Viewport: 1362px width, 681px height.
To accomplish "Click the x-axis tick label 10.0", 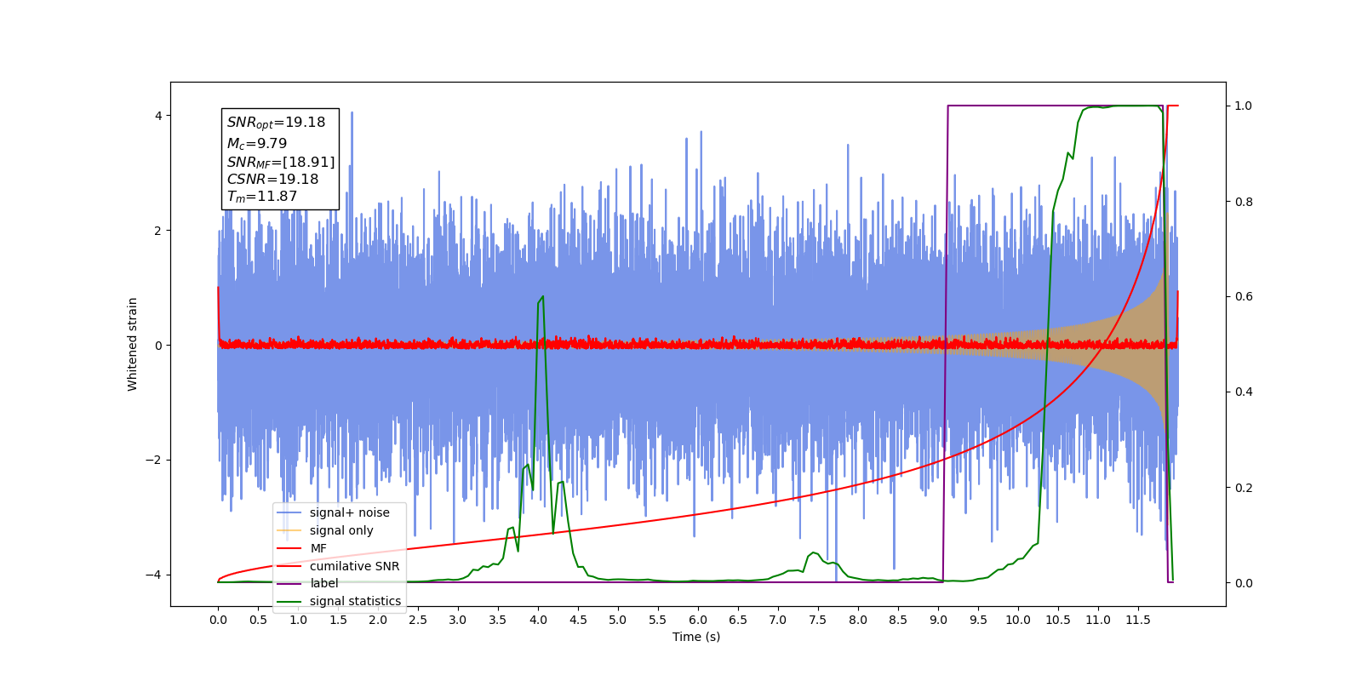I will 1018,620.
